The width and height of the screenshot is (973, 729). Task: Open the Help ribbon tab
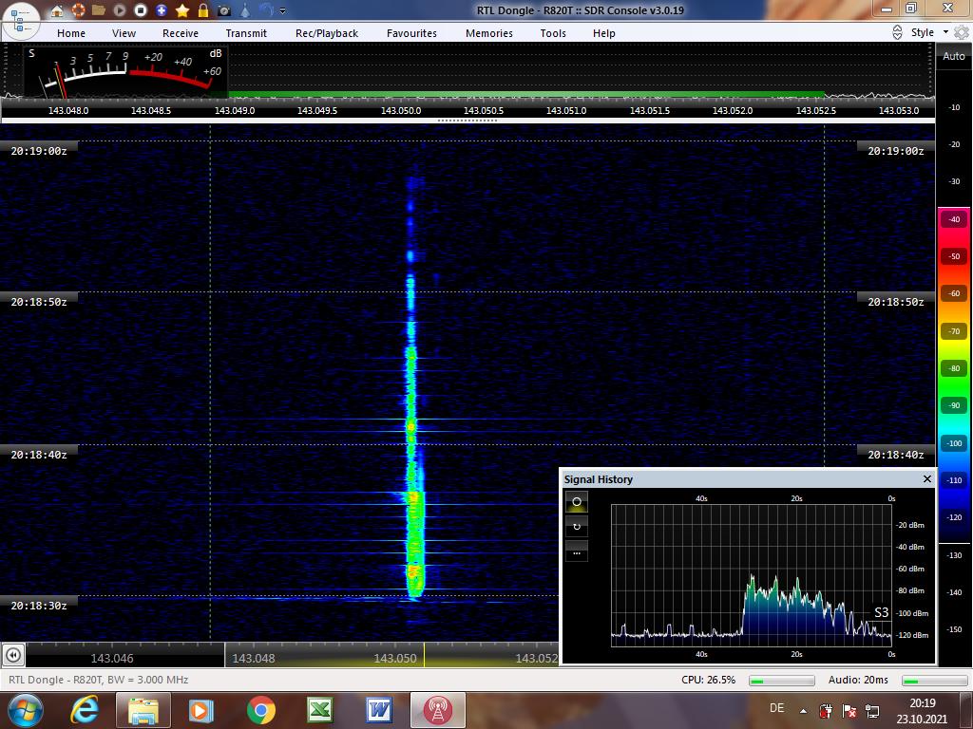point(603,33)
